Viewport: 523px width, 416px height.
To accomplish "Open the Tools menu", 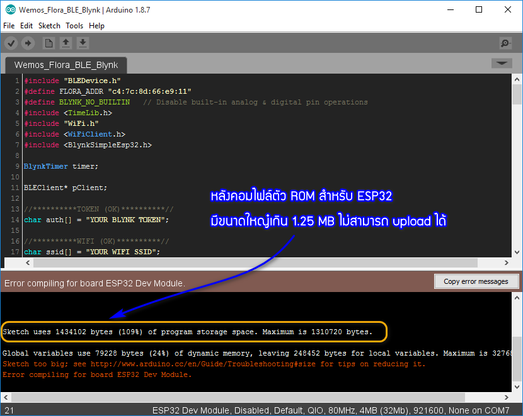I will (74, 26).
